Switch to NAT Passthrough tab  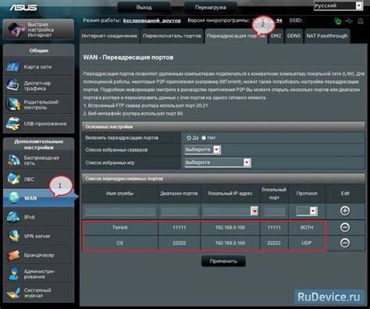pos(327,36)
